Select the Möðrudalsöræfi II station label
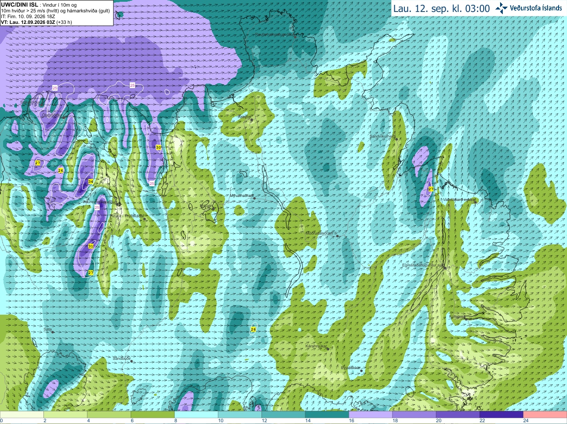This screenshot has height=424, width=567. pyautogui.click(x=321, y=233)
